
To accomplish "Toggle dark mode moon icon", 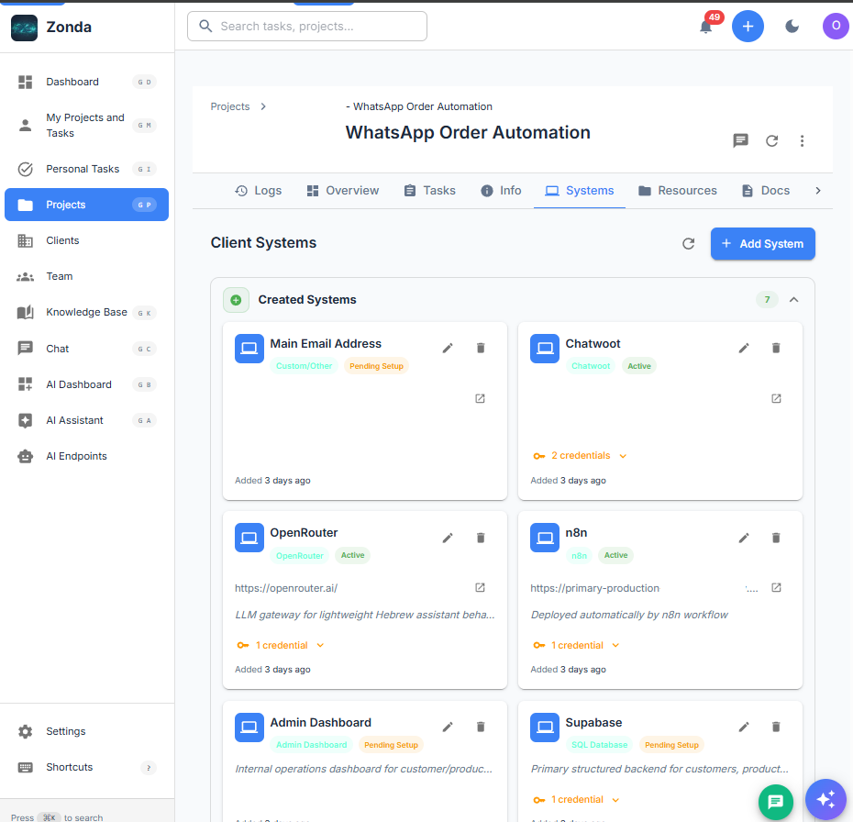I will (792, 26).
